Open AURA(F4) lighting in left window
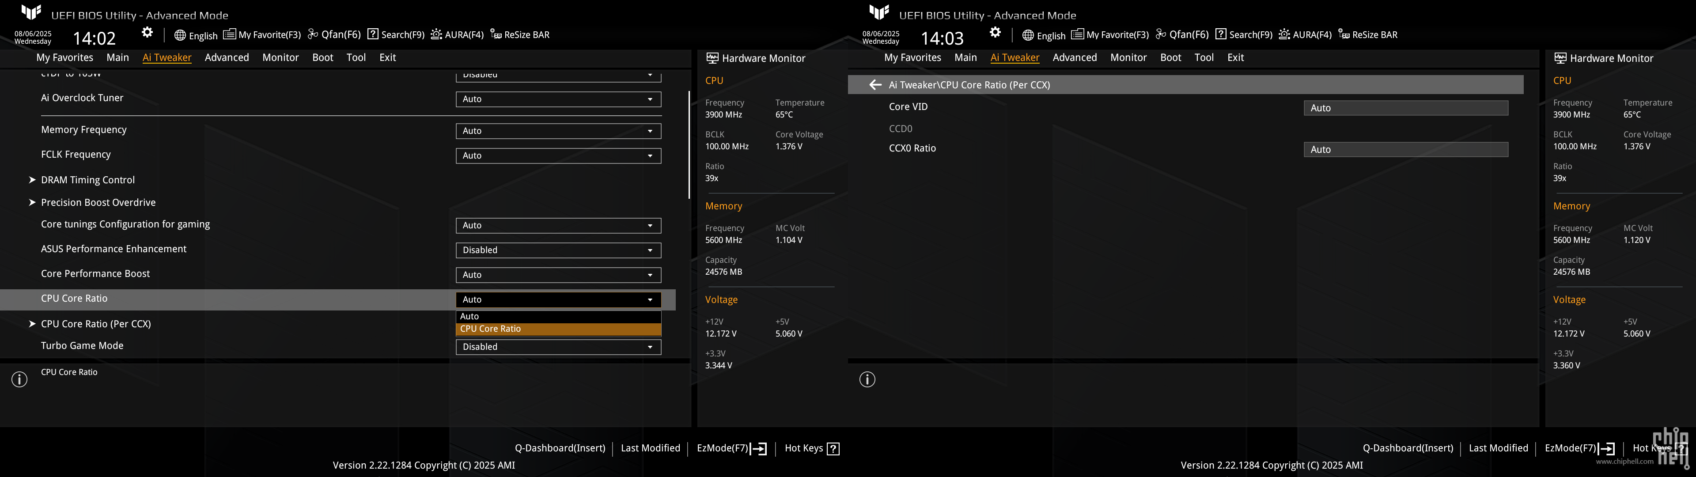Image resolution: width=1696 pixels, height=477 pixels. pos(458,34)
